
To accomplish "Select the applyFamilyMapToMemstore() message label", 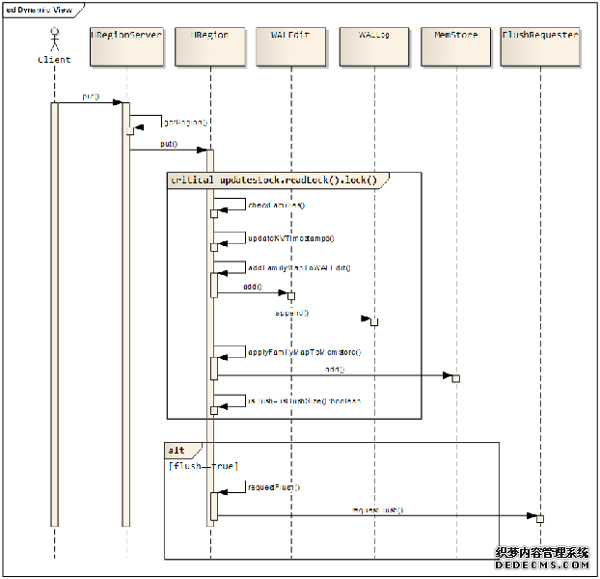I will pos(304,352).
